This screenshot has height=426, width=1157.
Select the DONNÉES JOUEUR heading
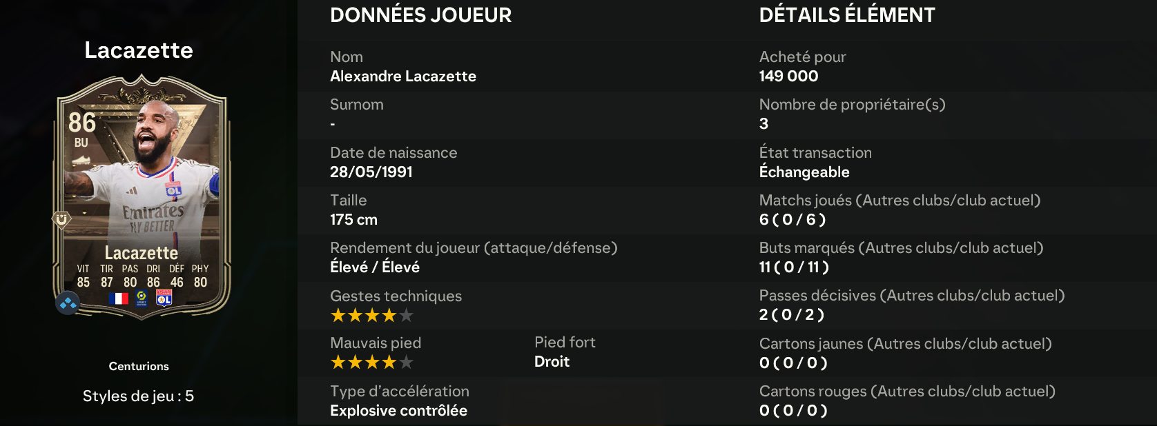421,15
